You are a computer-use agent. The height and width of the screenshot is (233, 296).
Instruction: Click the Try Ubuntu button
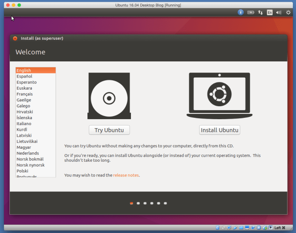pyautogui.click(x=109, y=130)
